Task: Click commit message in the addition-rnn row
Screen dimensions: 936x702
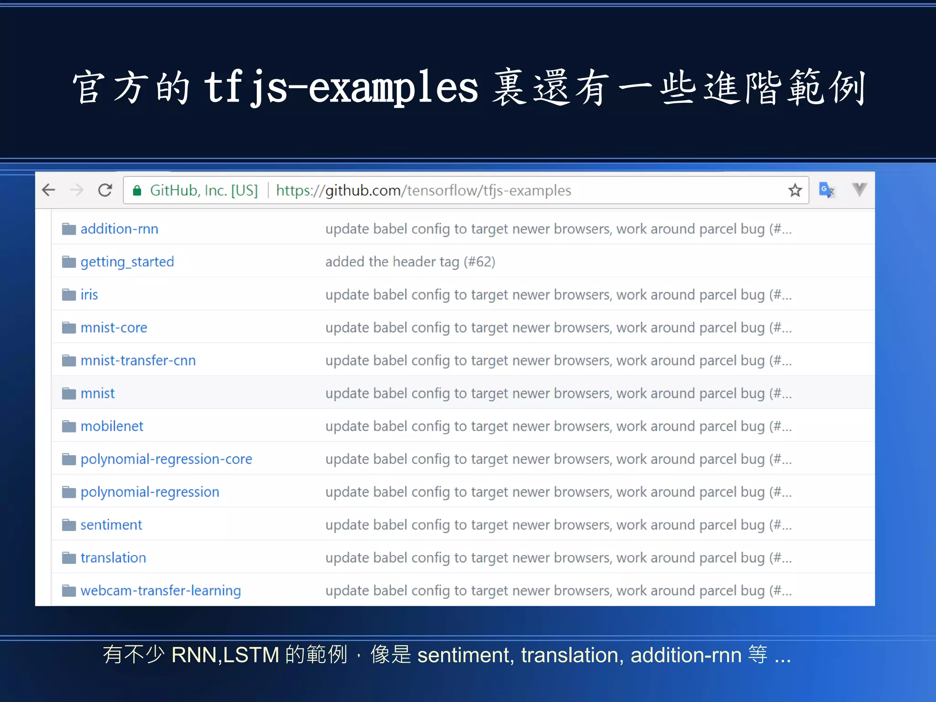Action: (x=558, y=229)
